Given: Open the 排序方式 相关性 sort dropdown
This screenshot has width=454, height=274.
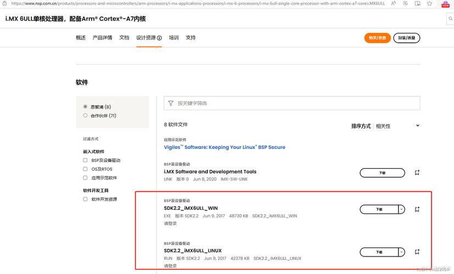Looking at the screenshot, I should (x=385, y=126).
